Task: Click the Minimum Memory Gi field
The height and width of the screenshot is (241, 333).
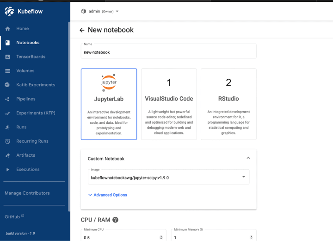Action: pos(214,235)
